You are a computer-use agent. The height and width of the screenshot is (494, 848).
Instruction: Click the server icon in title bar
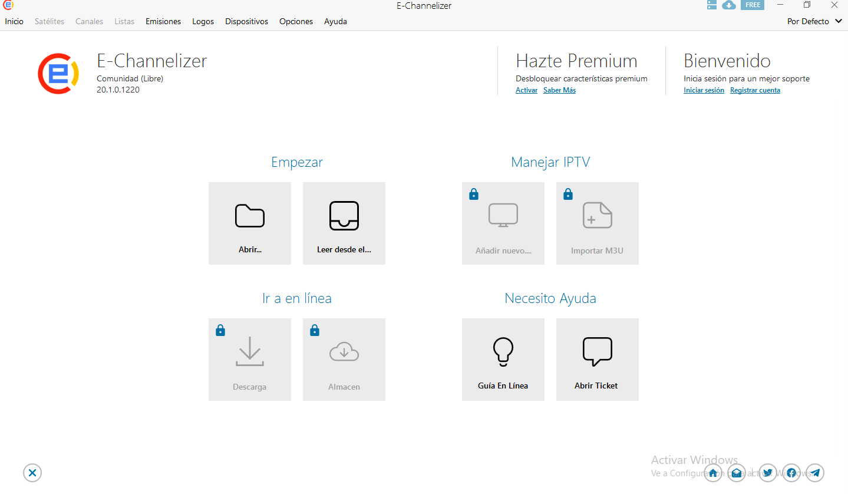(x=711, y=5)
